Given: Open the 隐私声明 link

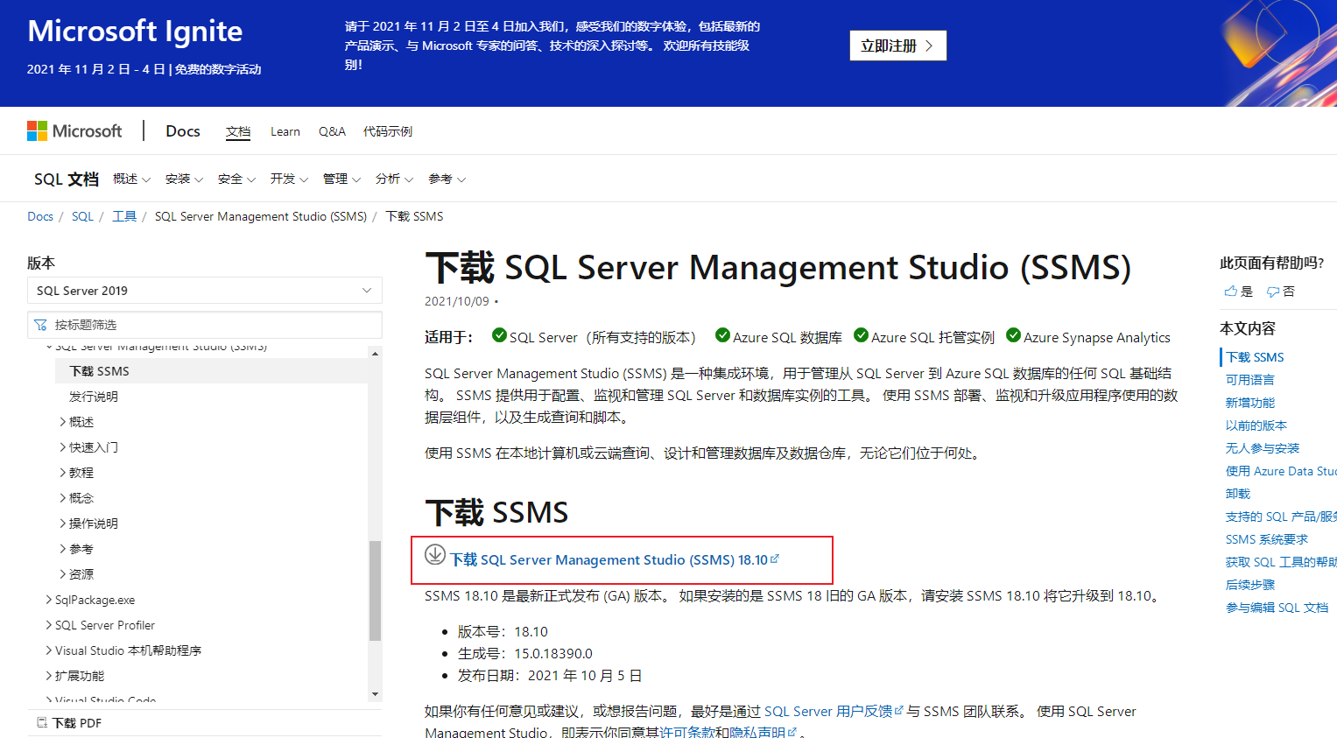Looking at the screenshot, I should pos(763,732).
